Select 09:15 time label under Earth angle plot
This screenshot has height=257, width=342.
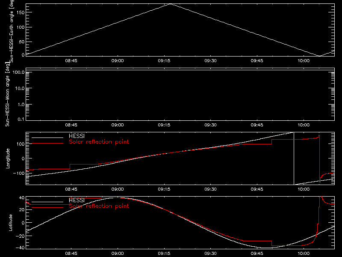(164, 60)
